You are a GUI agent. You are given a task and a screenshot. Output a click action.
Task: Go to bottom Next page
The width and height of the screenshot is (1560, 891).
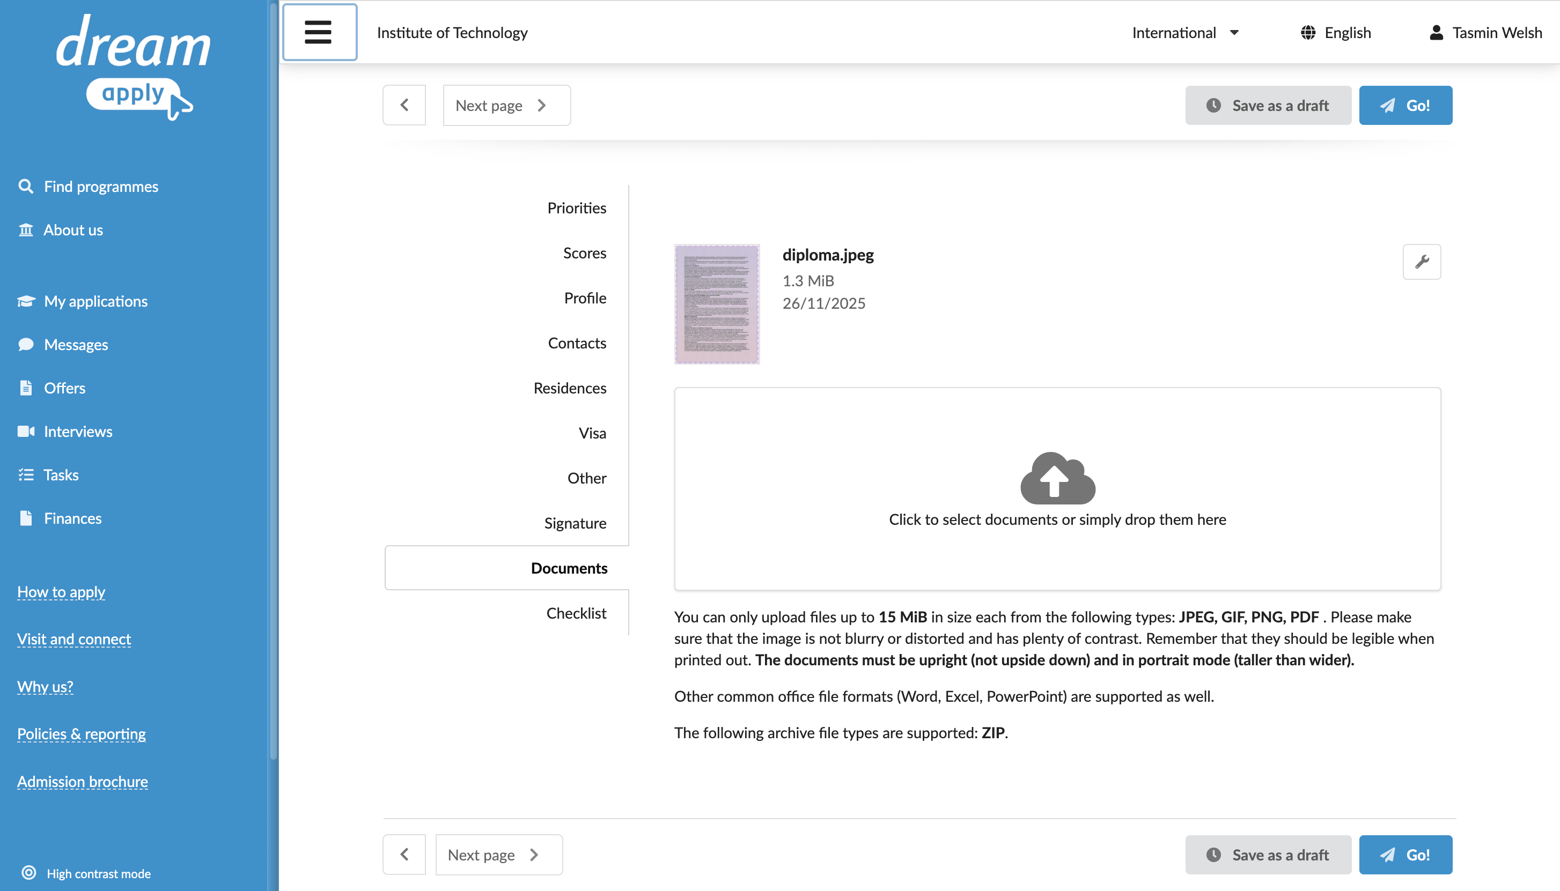(x=498, y=855)
